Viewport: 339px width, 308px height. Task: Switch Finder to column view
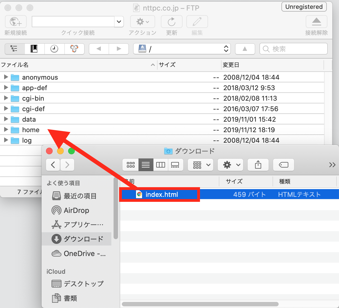click(x=161, y=165)
